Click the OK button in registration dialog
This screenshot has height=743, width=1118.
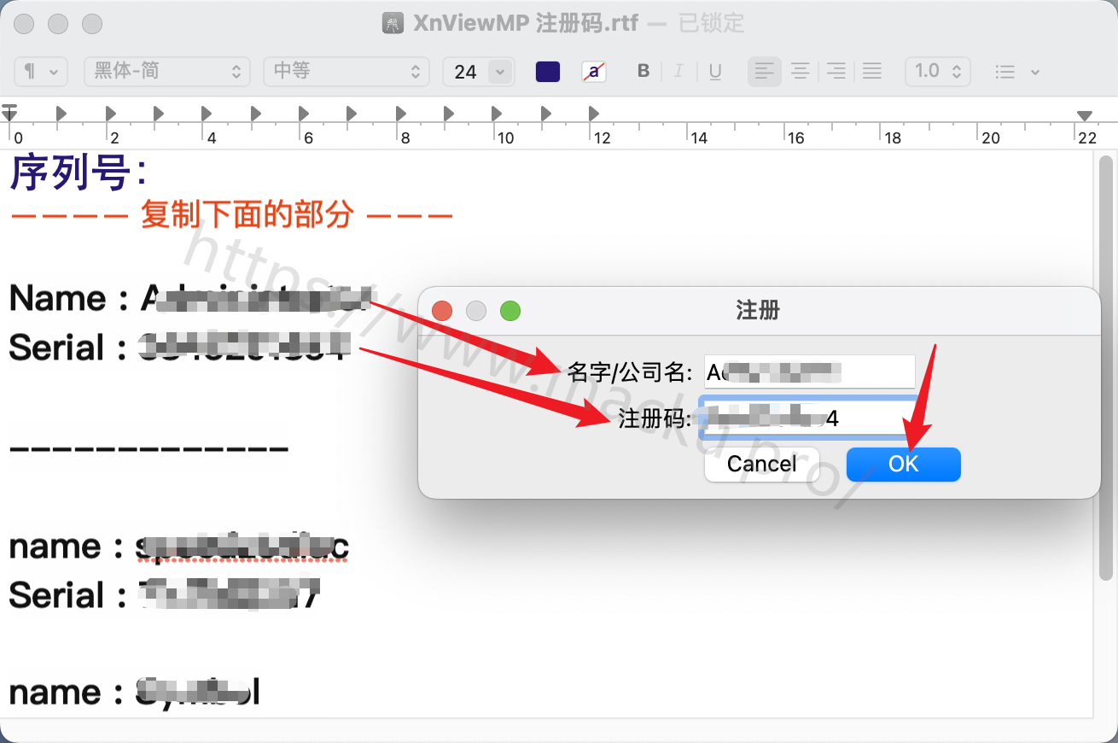coord(904,464)
